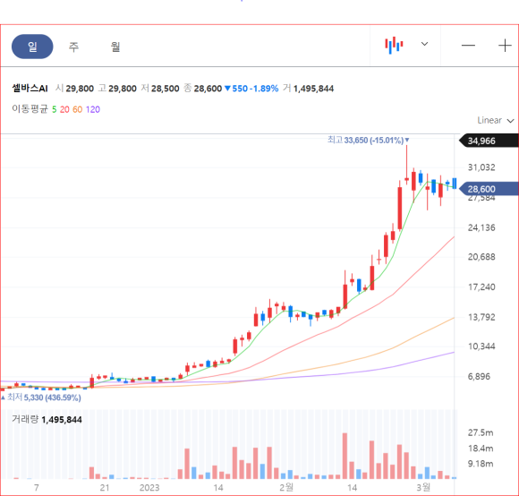Click the low price 28,500 value
This screenshot has height=496, width=519.
tap(166, 89)
